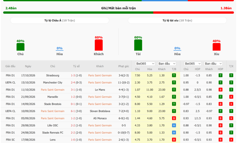237x143 pixels.
Task: Click the FRA SC league cell
Action: tap(10, 140)
